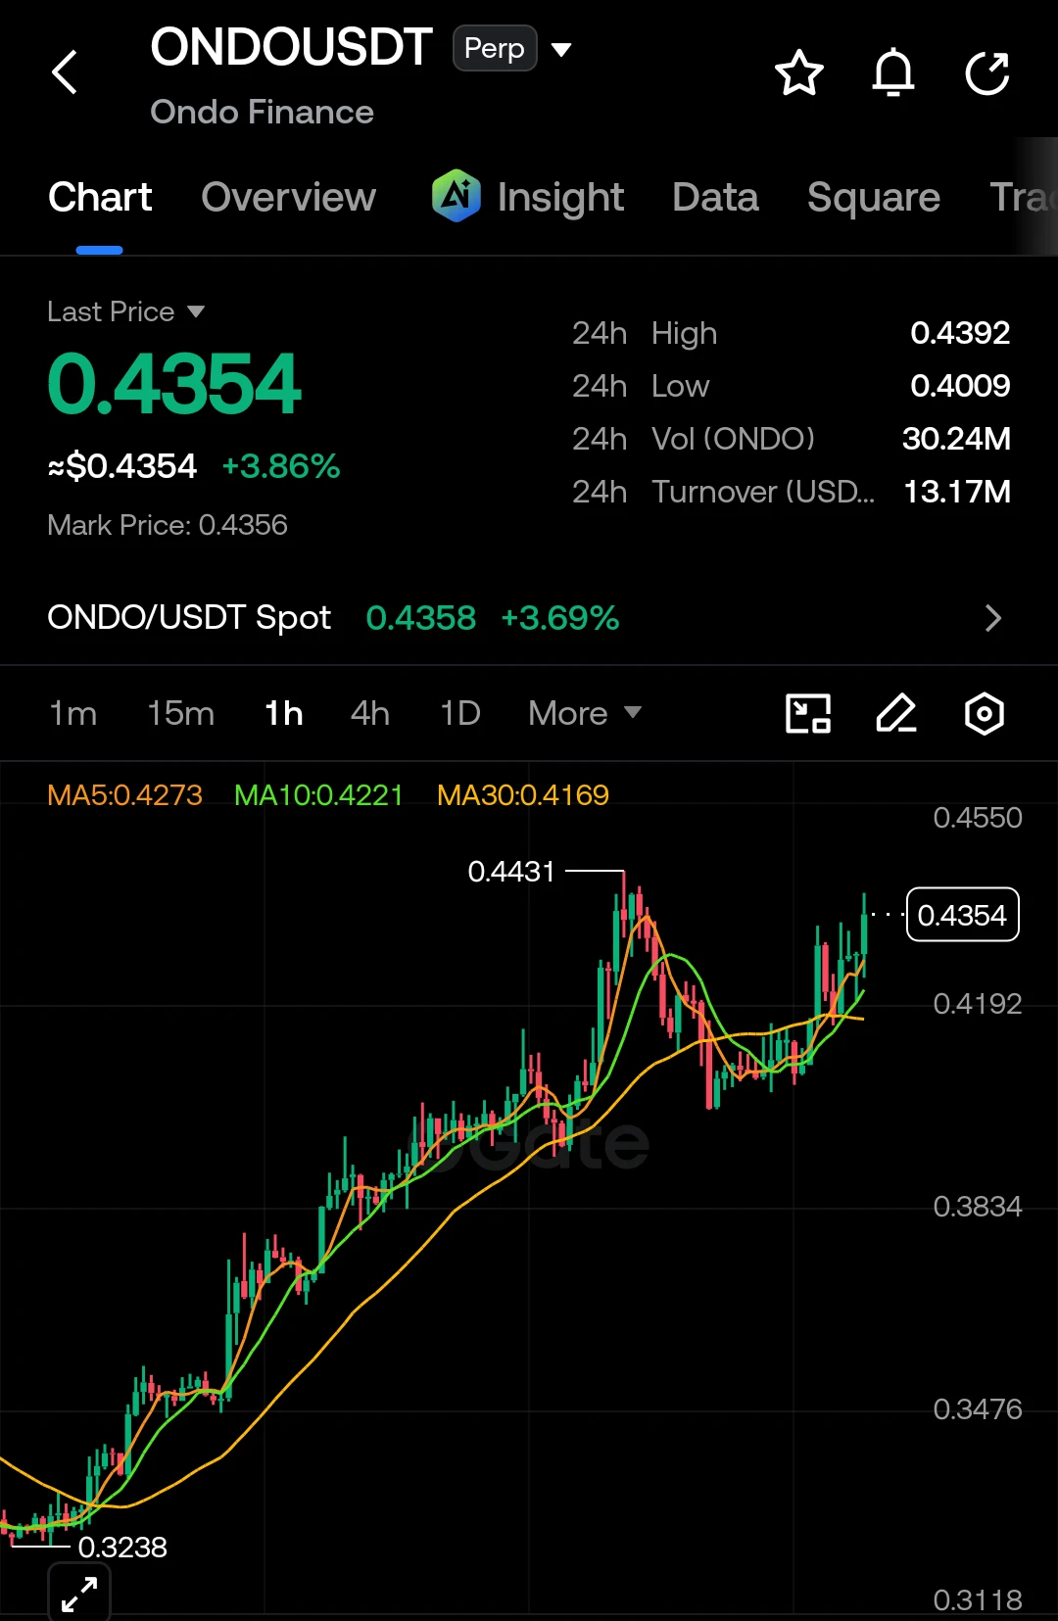Open the Data tab
This screenshot has width=1058, height=1621.
(715, 197)
